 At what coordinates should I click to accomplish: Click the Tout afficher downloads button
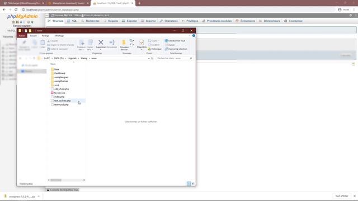pos(342,196)
